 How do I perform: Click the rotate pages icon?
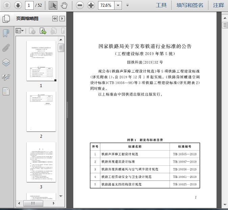(53, 31)
